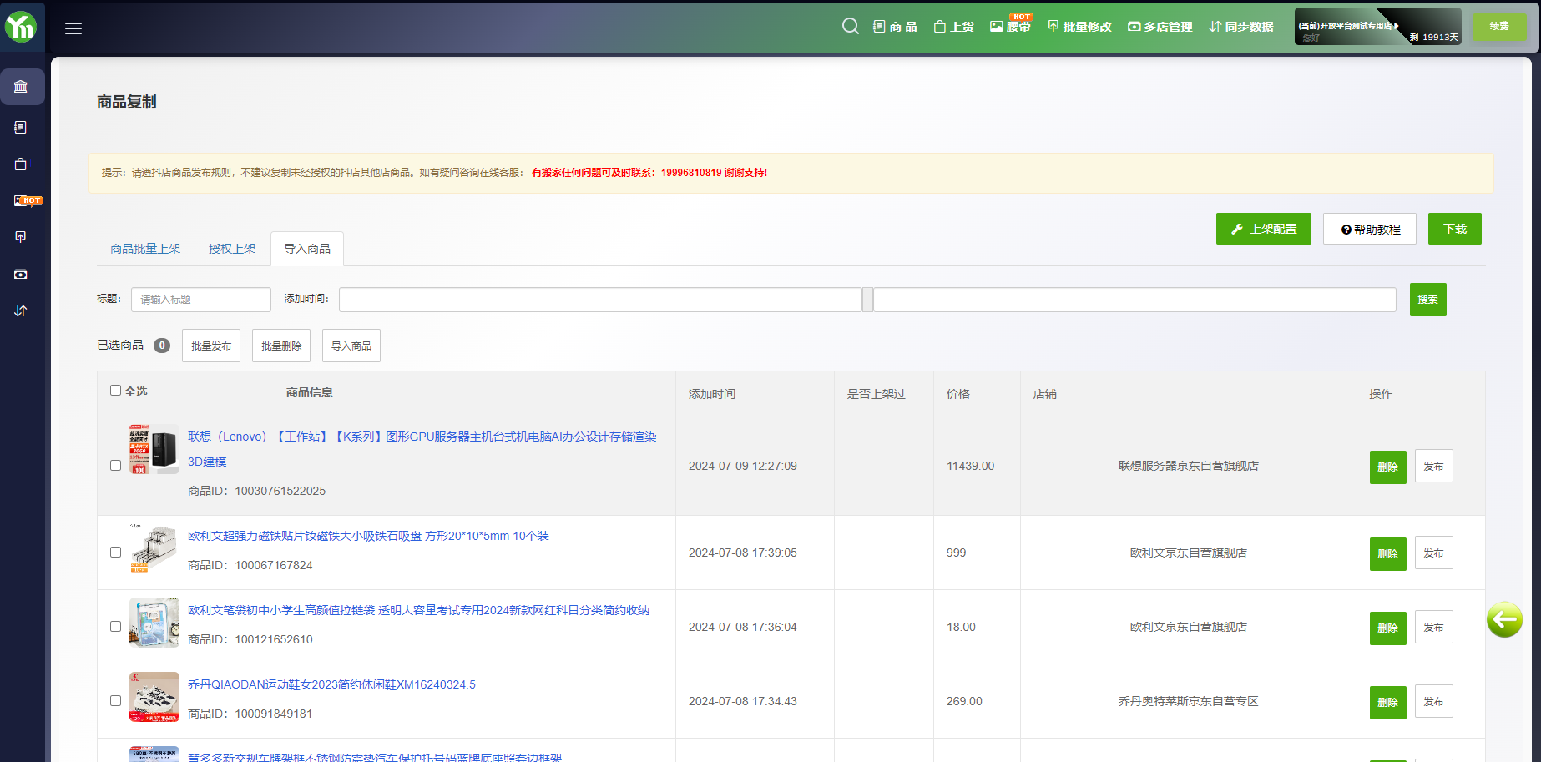Click the green 上架配置 button
This screenshot has width=1541, height=762.
(x=1263, y=229)
